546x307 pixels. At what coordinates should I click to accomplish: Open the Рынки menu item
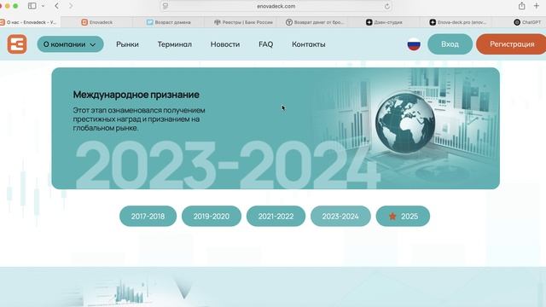click(127, 44)
